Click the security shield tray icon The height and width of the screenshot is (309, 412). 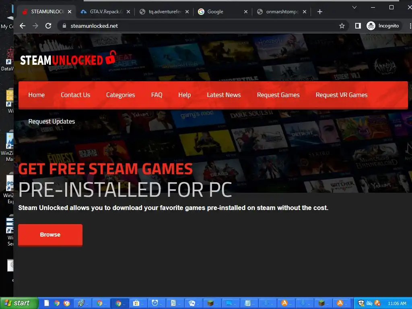click(361, 303)
